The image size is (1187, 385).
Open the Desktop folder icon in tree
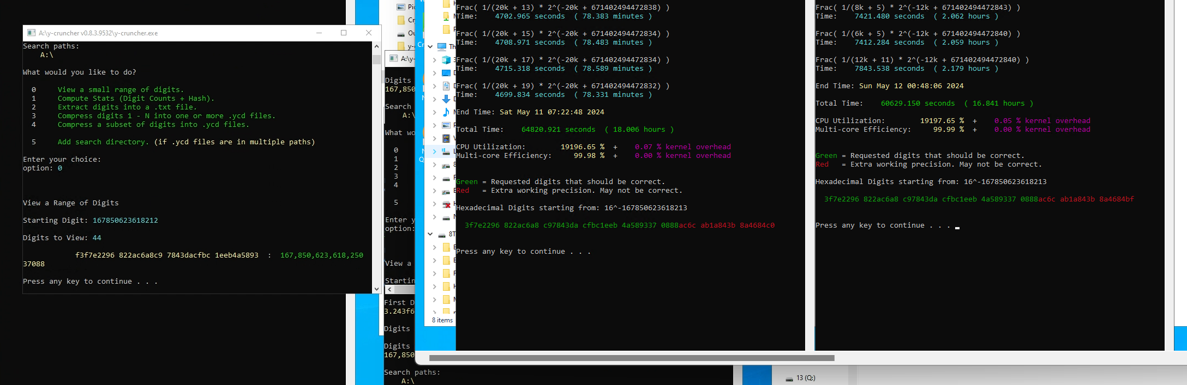tap(446, 73)
